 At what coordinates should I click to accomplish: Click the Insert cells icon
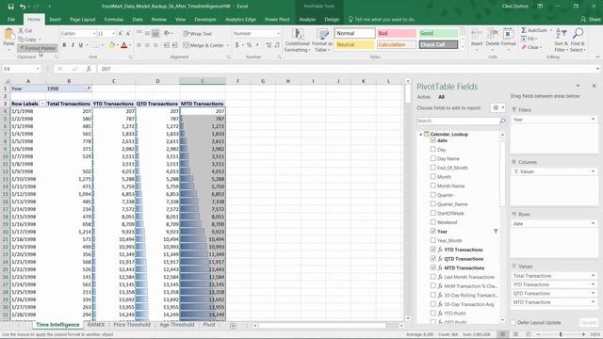[x=477, y=35]
